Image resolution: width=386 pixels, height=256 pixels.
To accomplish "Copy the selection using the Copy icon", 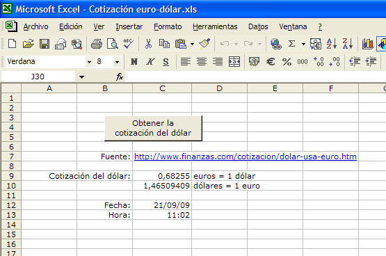I will (164, 44).
